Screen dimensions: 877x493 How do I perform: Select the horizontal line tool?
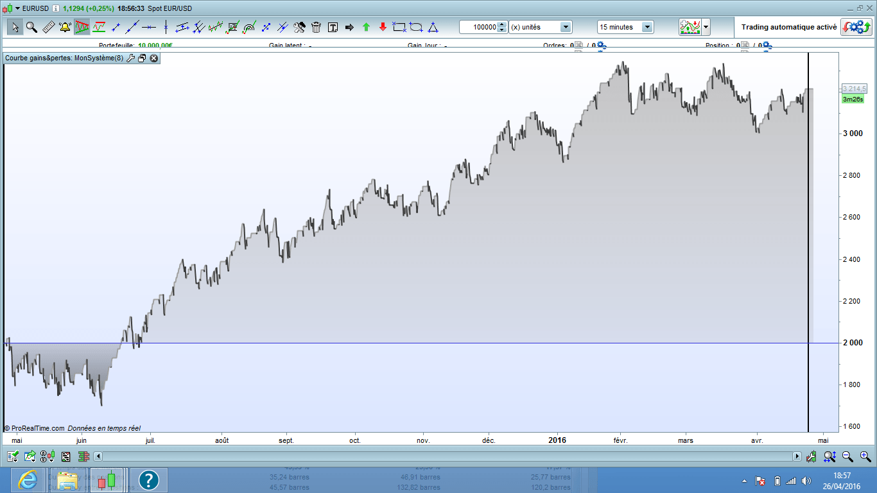pos(149,27)
